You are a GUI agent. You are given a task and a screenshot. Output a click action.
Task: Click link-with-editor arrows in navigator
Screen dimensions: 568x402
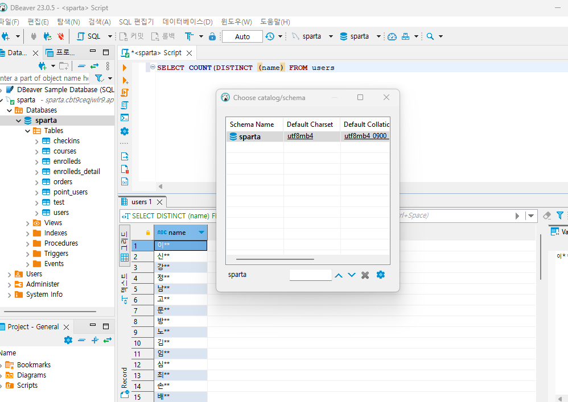(x=94, y=66)
